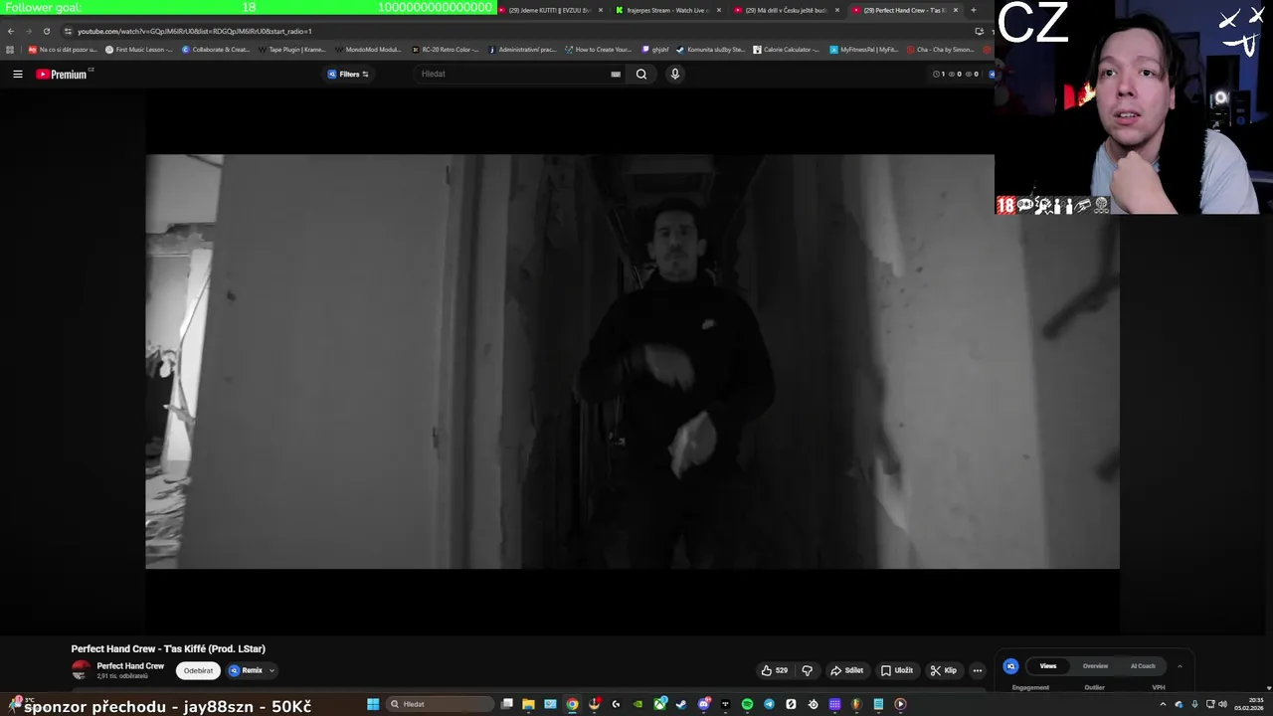Click the YouTube search magnifier button

point(641,74)
